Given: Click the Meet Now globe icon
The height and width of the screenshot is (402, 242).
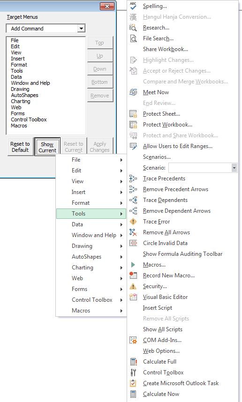Looking at the screenshot, I should point(133,92).
